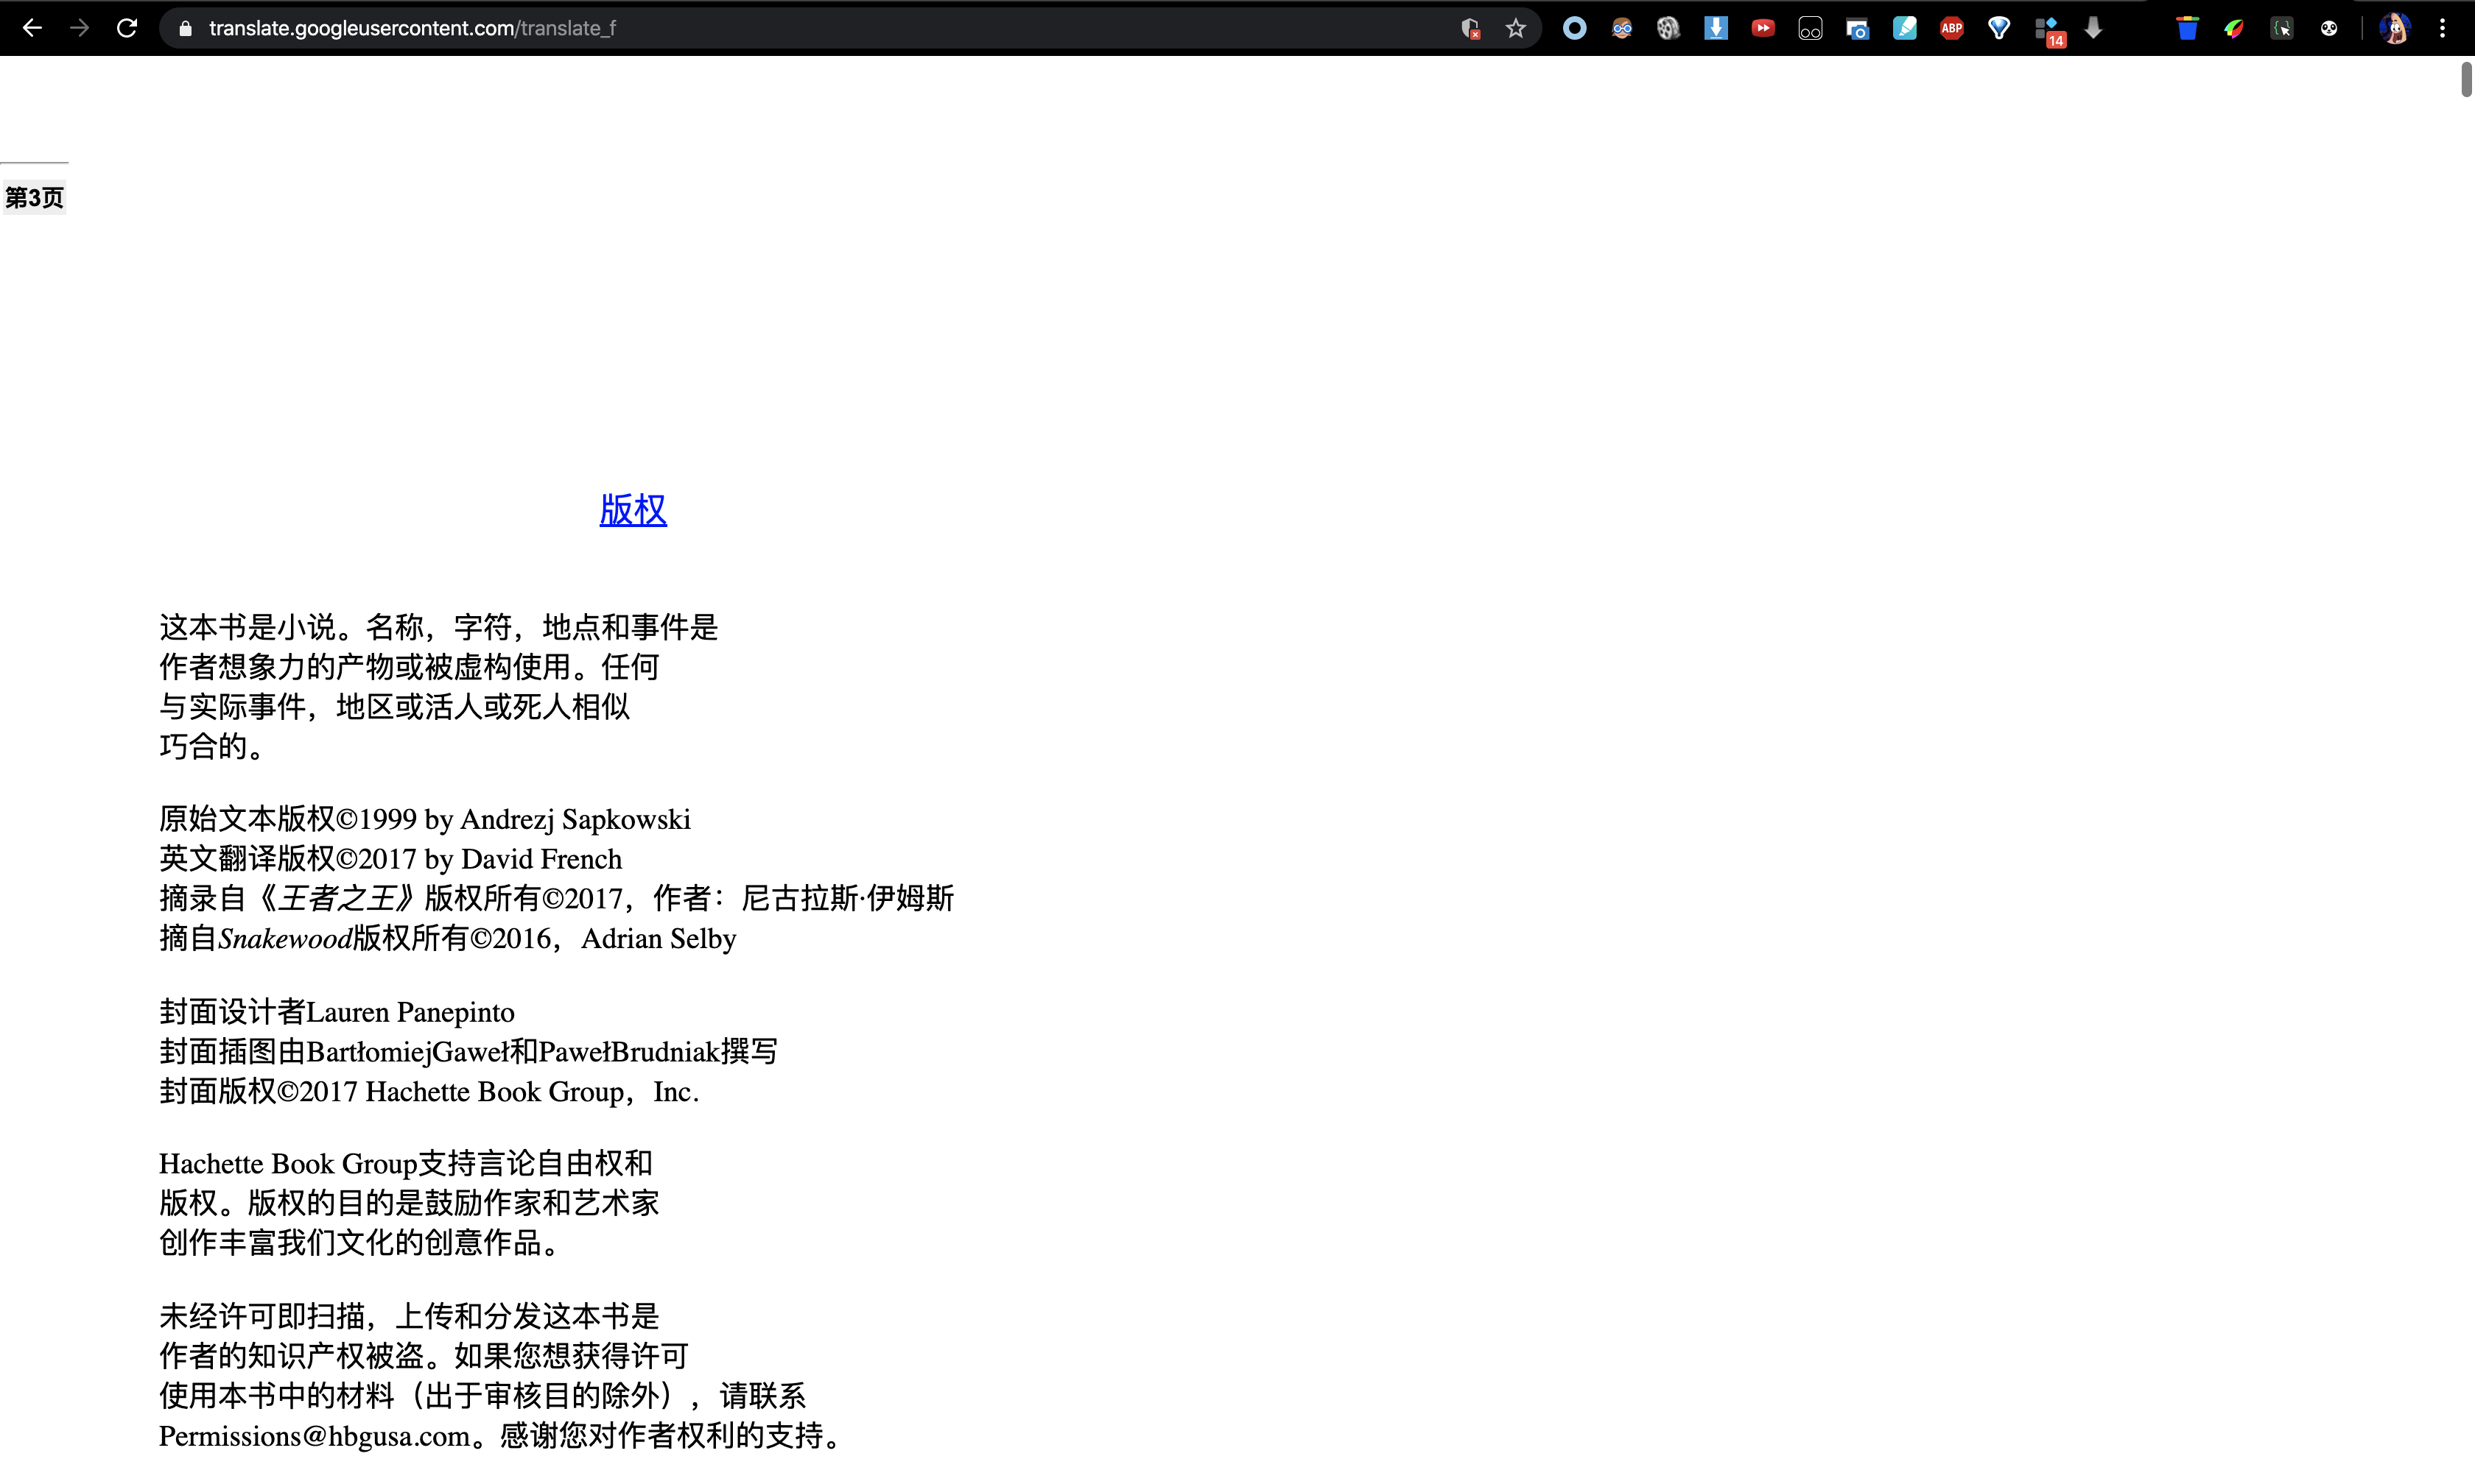This screenshot has width=2475, height=1484.
Task: Reload the translated page
Action: click(x=127, y=28)
